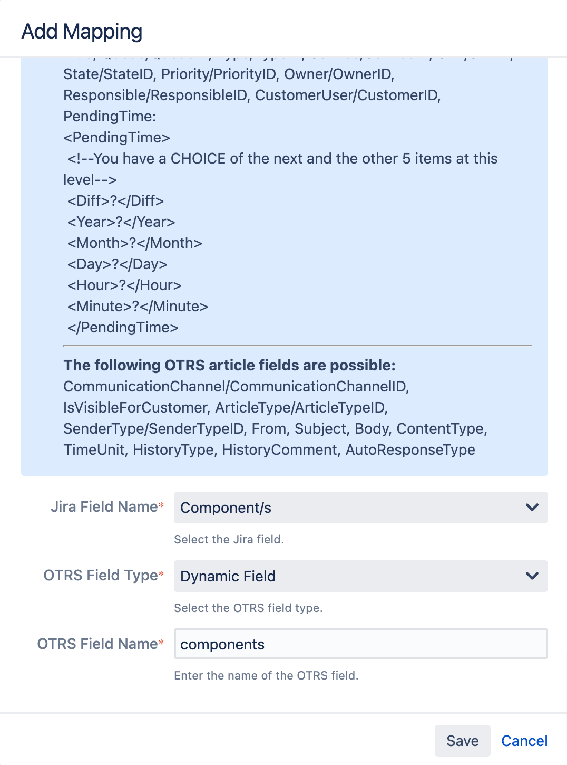567x765 pixels.
Task: Click the Hour tag line
Action: 124,285
